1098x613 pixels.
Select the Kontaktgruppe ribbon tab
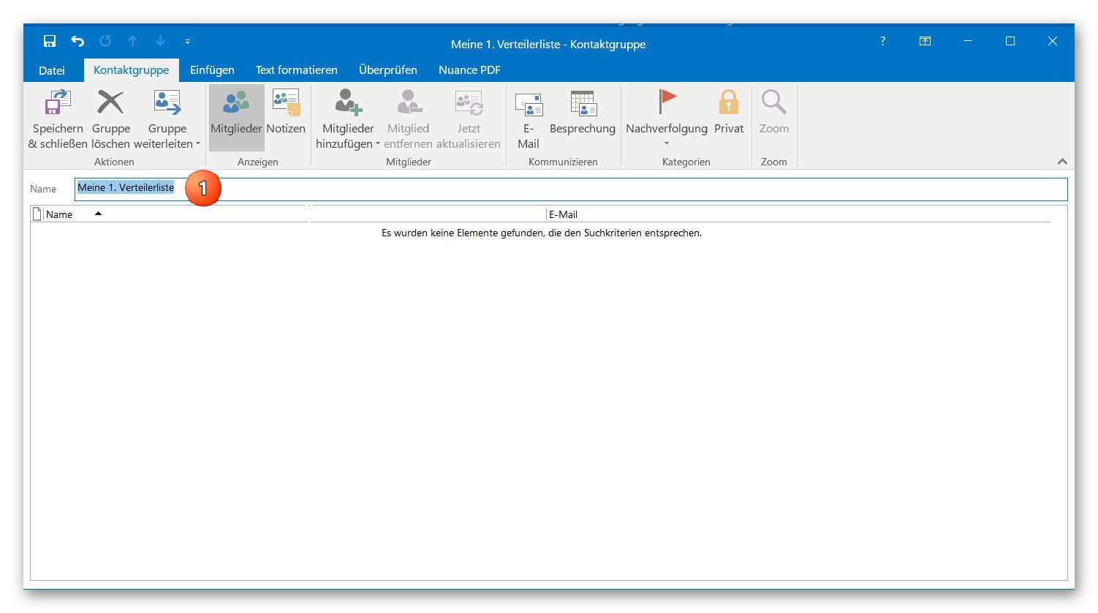[132, 70]
